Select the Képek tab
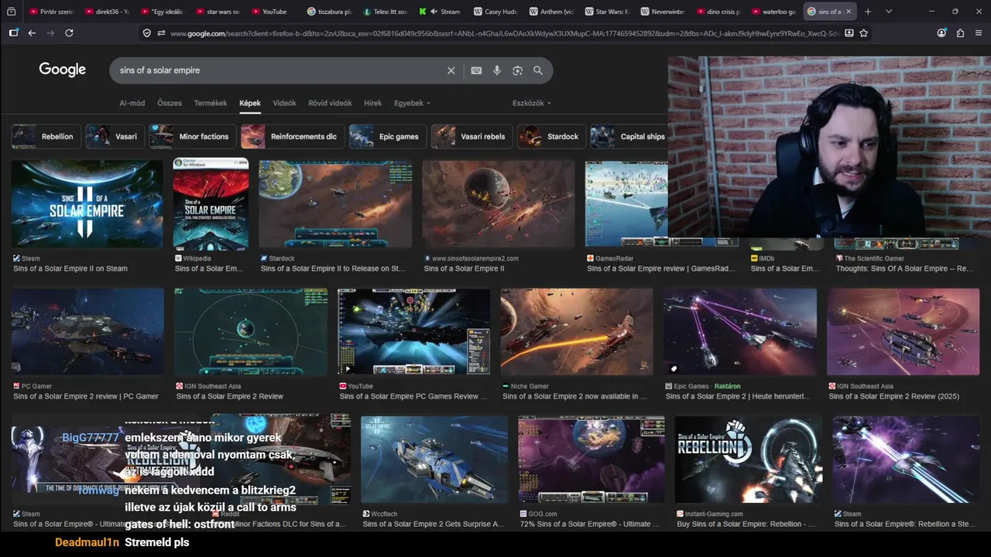991x557 pixels. coord(250,103)
